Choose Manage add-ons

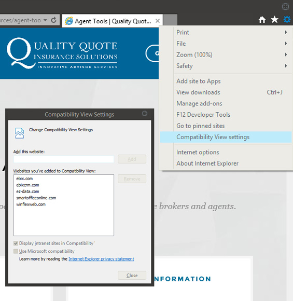click(x=226, y=103)
